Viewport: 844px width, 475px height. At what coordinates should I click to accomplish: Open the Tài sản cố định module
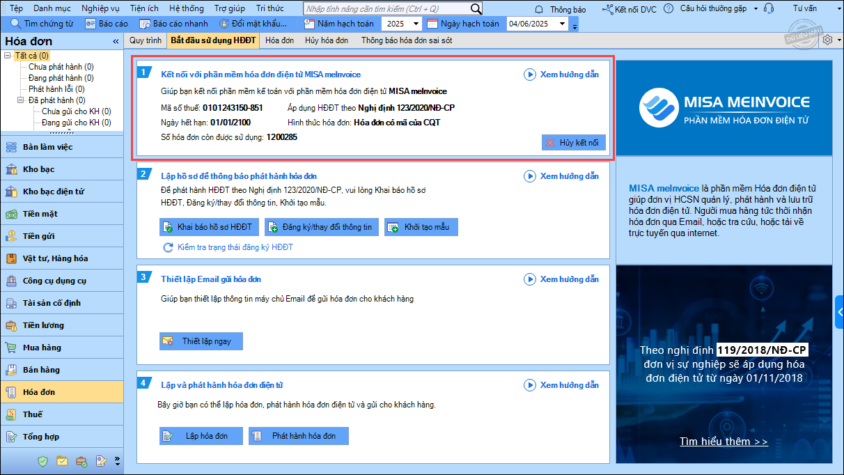[62, 303]
